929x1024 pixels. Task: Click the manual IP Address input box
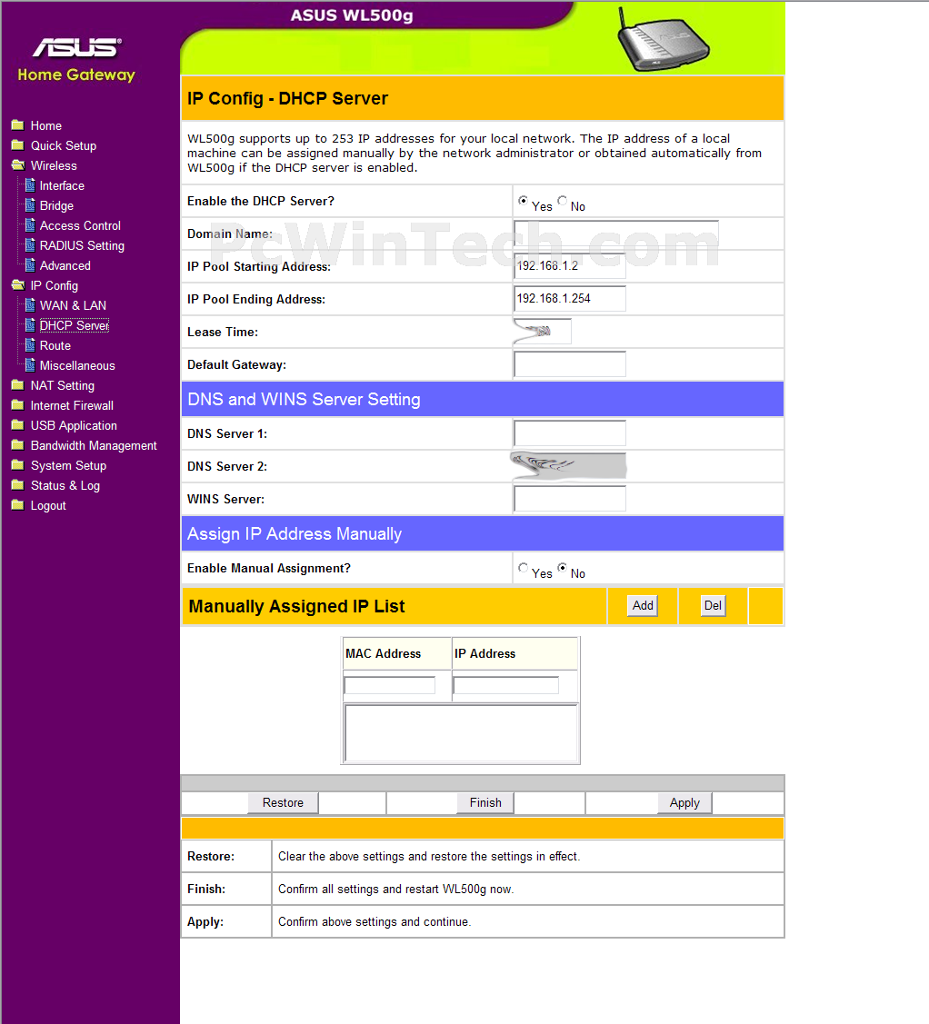[x=505, y=685]
